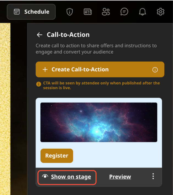
Task: Click the plus icon on Create Call-to-Action
Action: (45, 69)
